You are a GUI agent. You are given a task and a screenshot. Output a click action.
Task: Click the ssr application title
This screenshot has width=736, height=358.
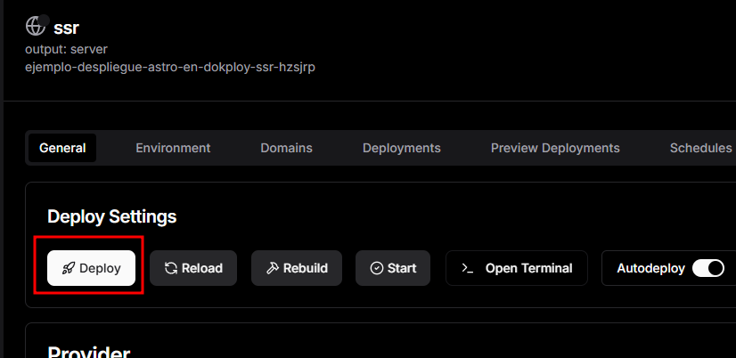click(x=66, y=28)
